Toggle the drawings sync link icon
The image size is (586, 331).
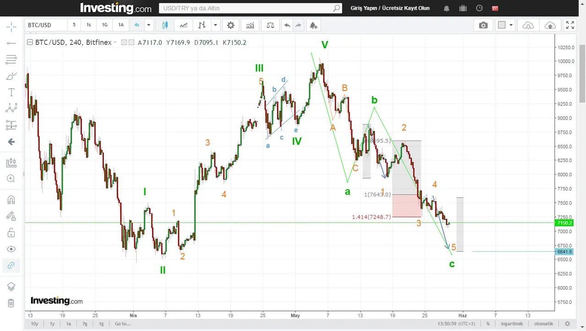coord(11,266)
